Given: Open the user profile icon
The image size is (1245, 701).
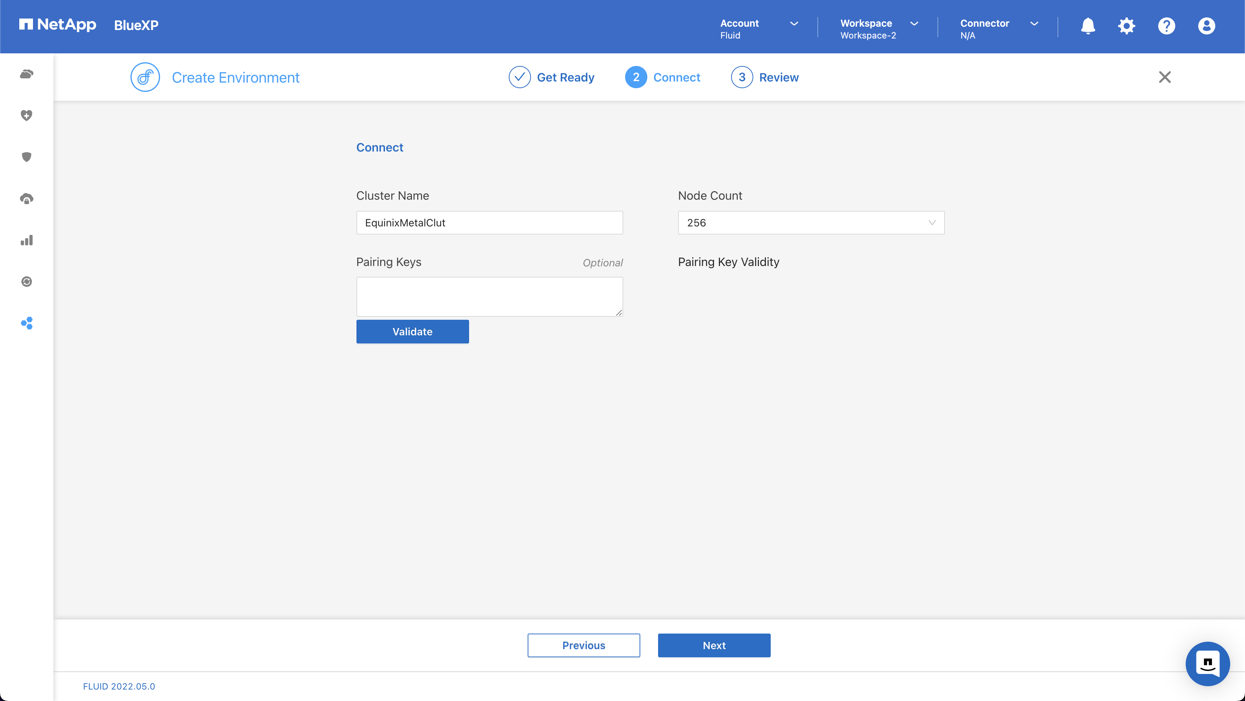Looking at the screenshot, I should [1206, 26].
